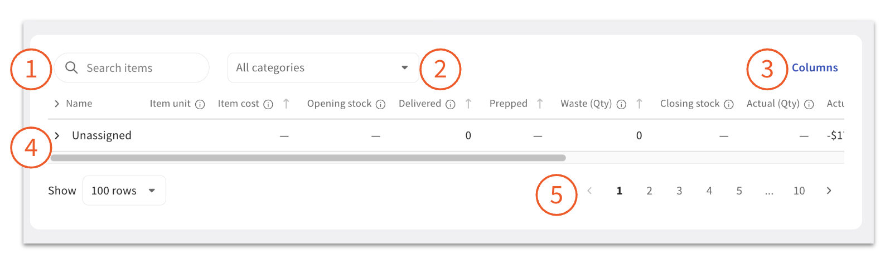Image resolution: width=890 pixels, height=263 pixels.
Task: Click the Item unit info icon
Action: point(200,104)
